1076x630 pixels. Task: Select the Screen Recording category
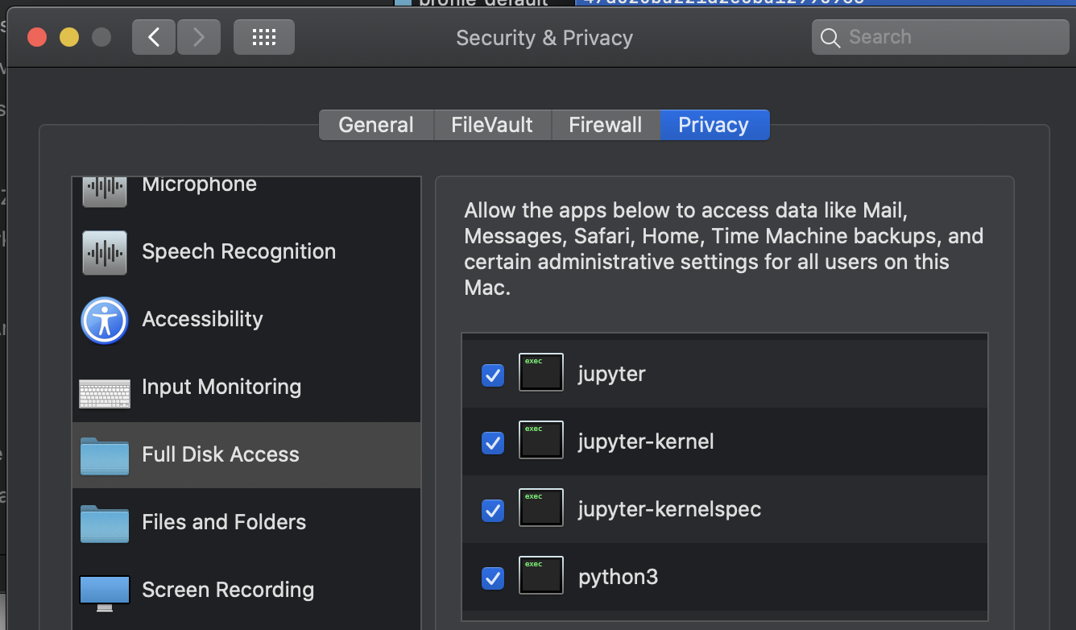228,590
